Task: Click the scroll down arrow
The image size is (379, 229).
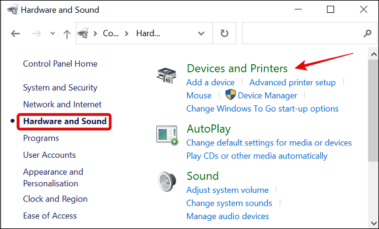Action: [x=374, y=223]
